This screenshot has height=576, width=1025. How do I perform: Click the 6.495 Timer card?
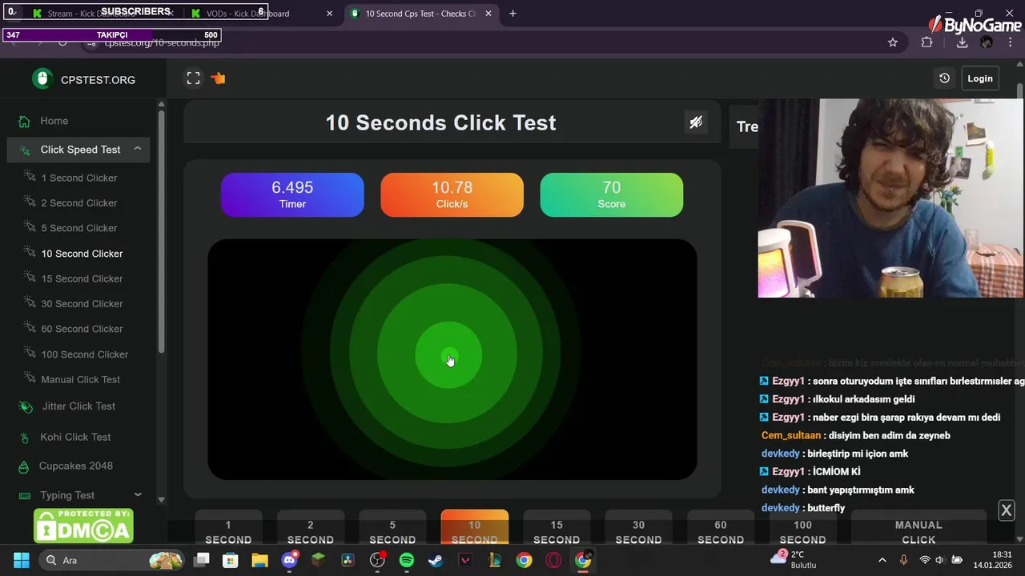click(x=292, y=194)
